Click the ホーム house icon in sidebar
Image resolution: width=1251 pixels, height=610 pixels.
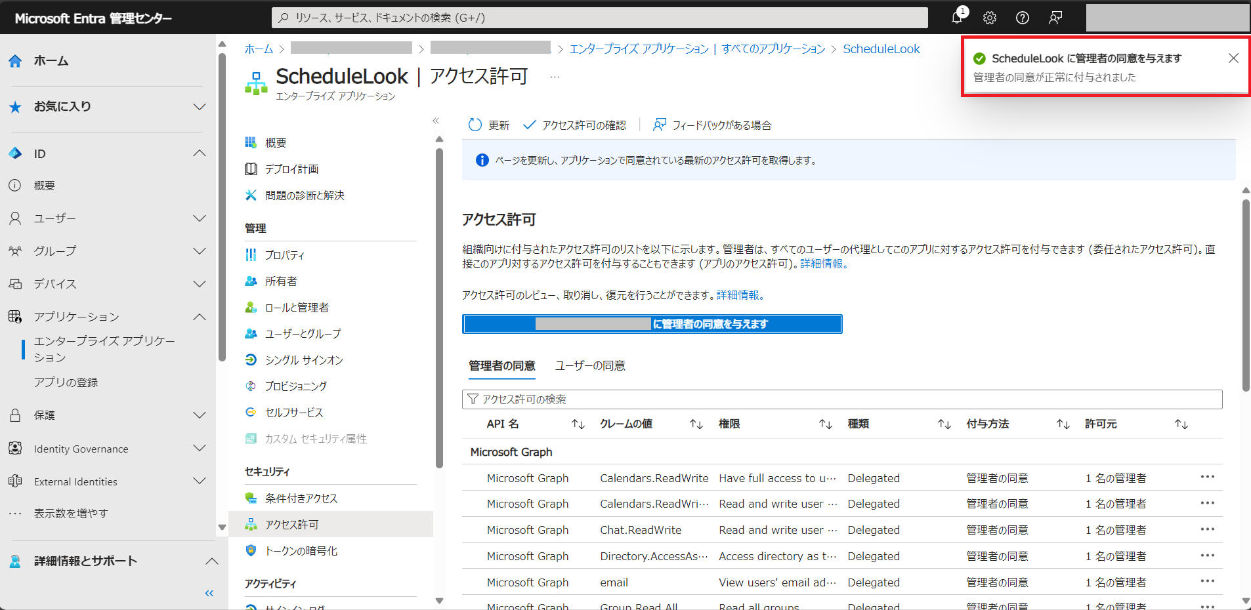tap(15, 61)
